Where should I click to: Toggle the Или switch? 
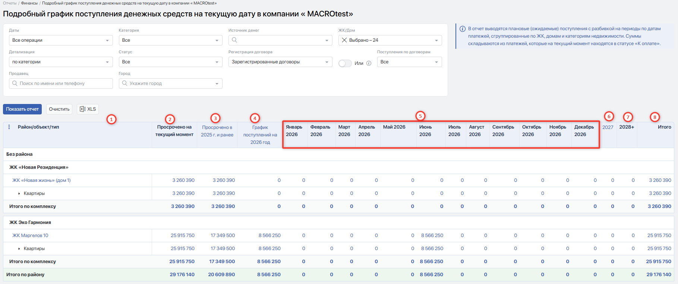(345, 63)
